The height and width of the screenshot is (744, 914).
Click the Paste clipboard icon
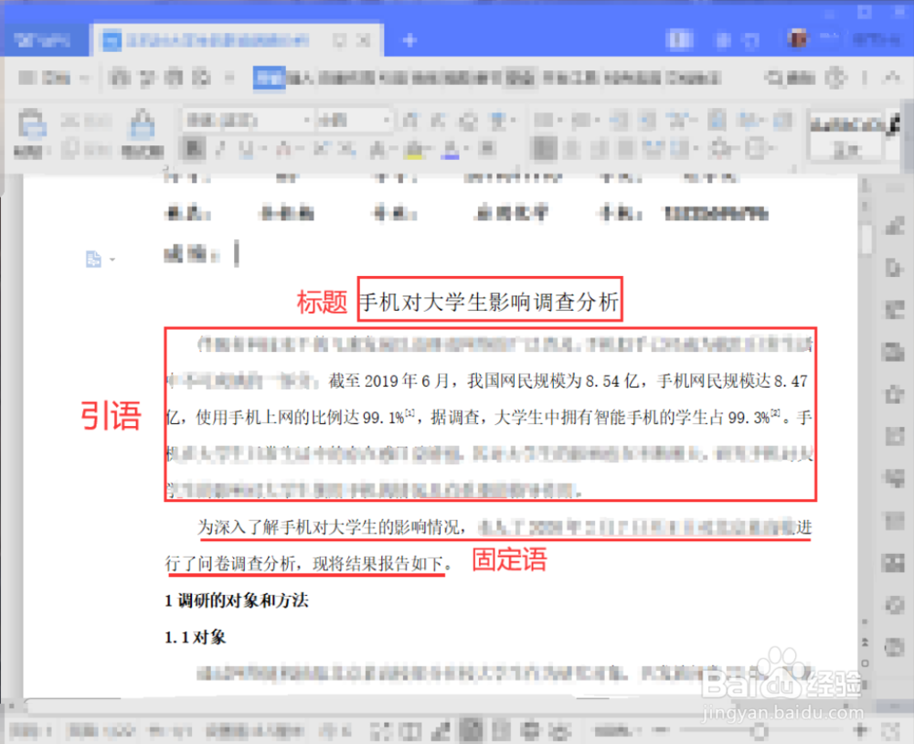[x=31, y=124]
